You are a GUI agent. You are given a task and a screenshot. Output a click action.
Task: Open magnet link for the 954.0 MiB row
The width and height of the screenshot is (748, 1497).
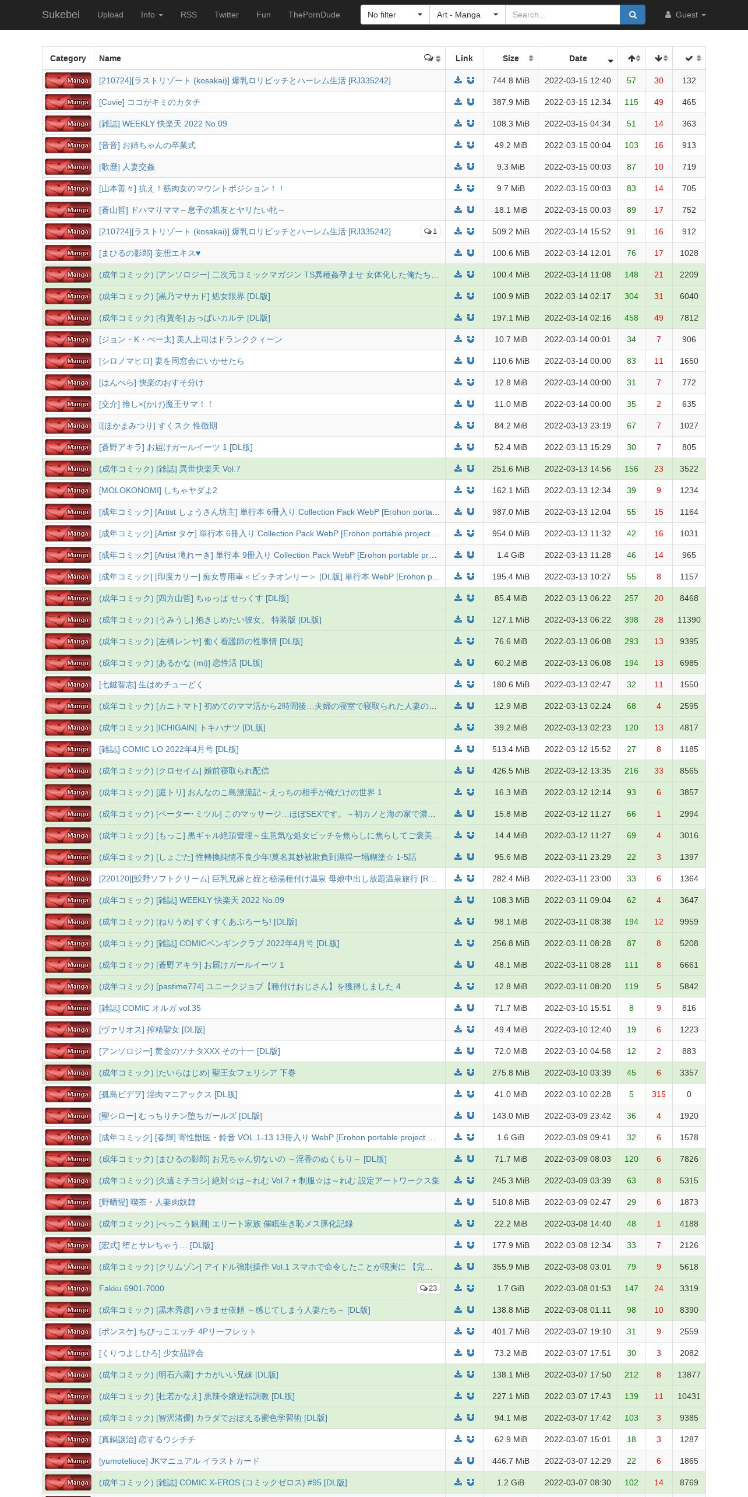click(x=471, y=533)
